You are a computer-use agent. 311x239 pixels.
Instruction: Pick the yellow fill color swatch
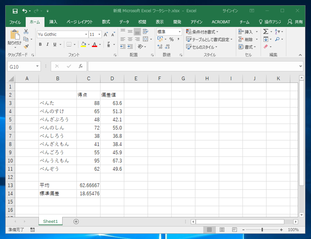click(x=83, y=45)
